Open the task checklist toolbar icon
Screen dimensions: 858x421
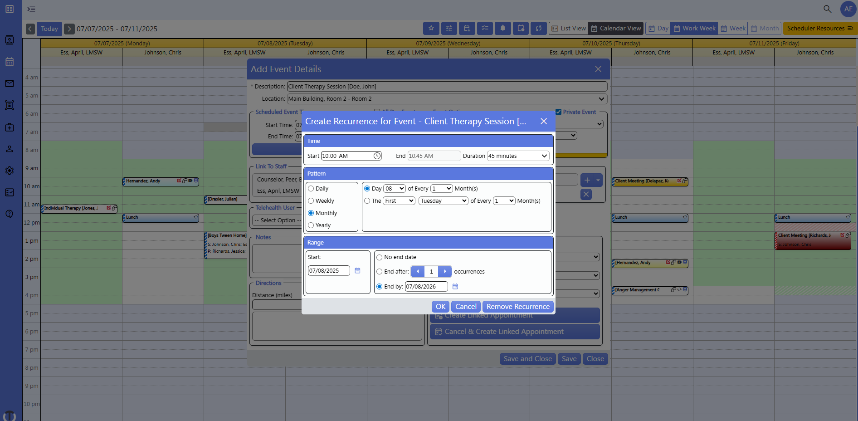point(485,28)
